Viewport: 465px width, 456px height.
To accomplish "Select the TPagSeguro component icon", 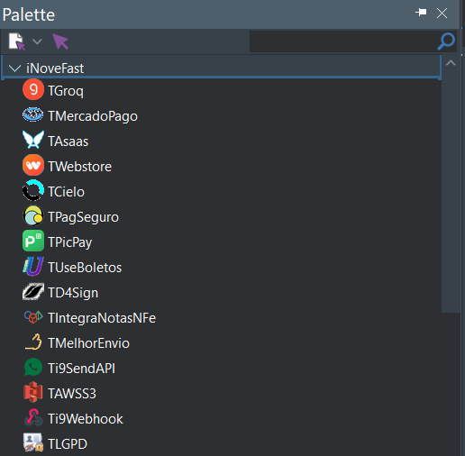I will pos(33,215).
